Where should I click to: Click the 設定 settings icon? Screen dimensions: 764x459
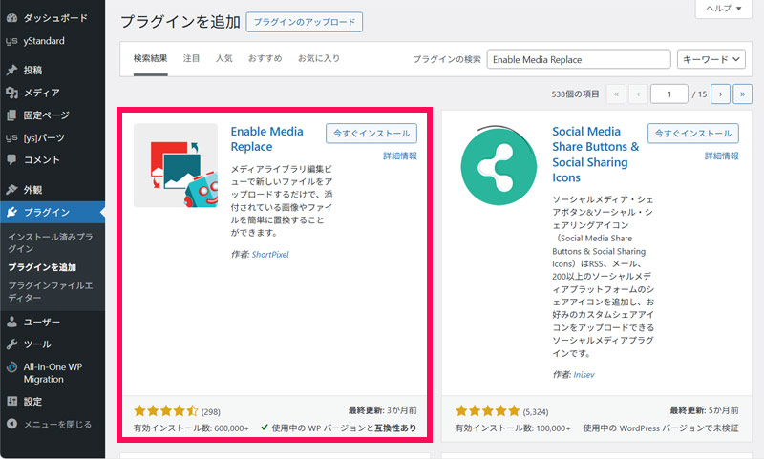(11, 401)
